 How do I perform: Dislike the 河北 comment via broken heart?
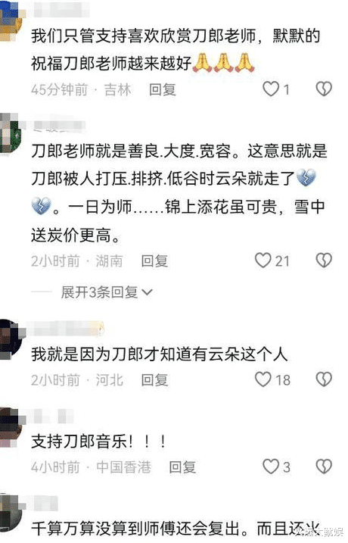pyautogui.click(x=324, y=379)
